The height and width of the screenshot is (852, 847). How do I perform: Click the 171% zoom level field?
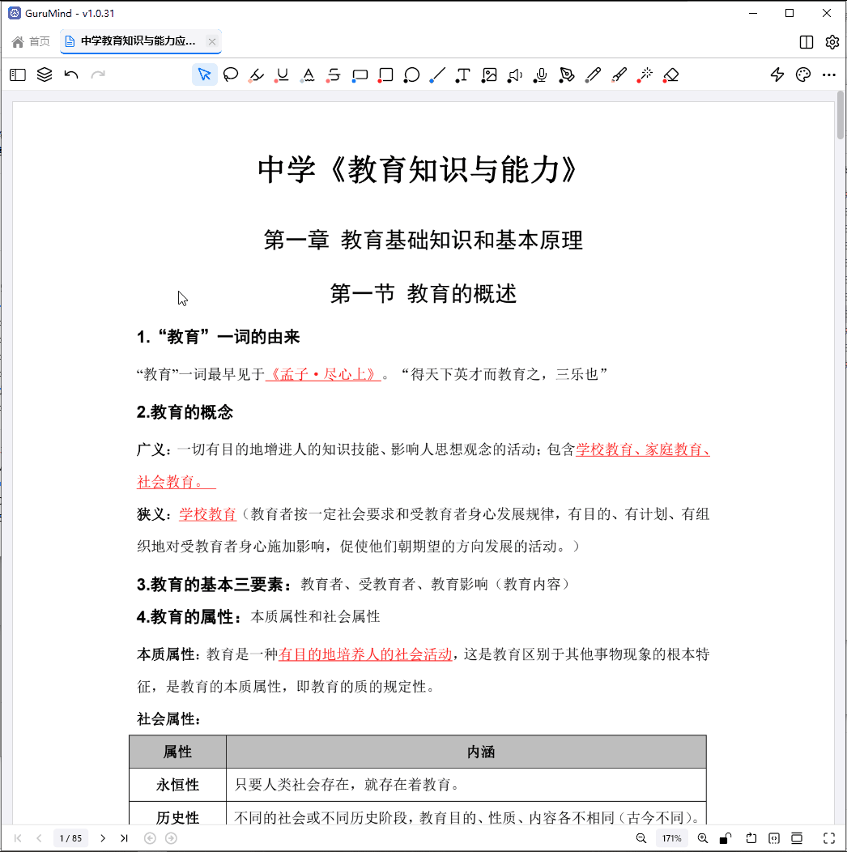click(x=671, y=838)
